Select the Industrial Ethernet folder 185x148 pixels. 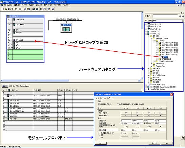[162, 38]
